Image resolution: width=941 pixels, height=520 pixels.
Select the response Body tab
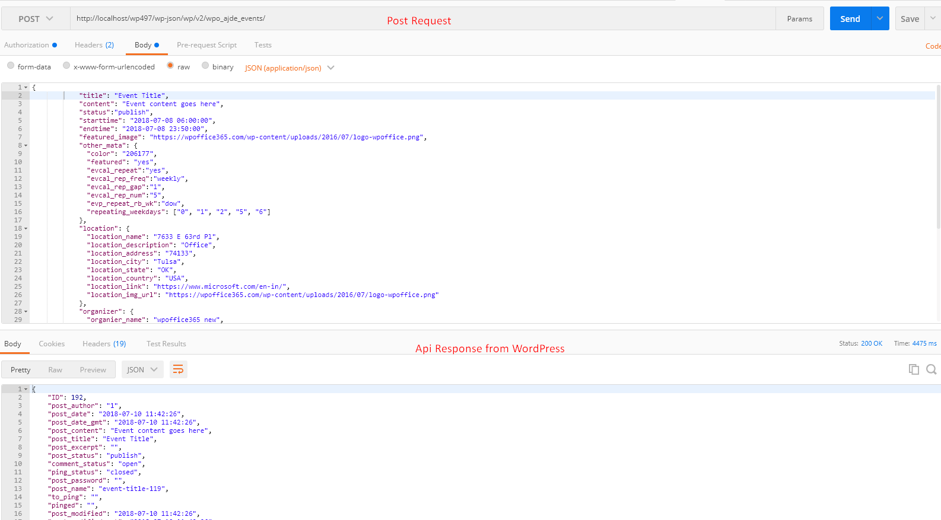[12, 344]
